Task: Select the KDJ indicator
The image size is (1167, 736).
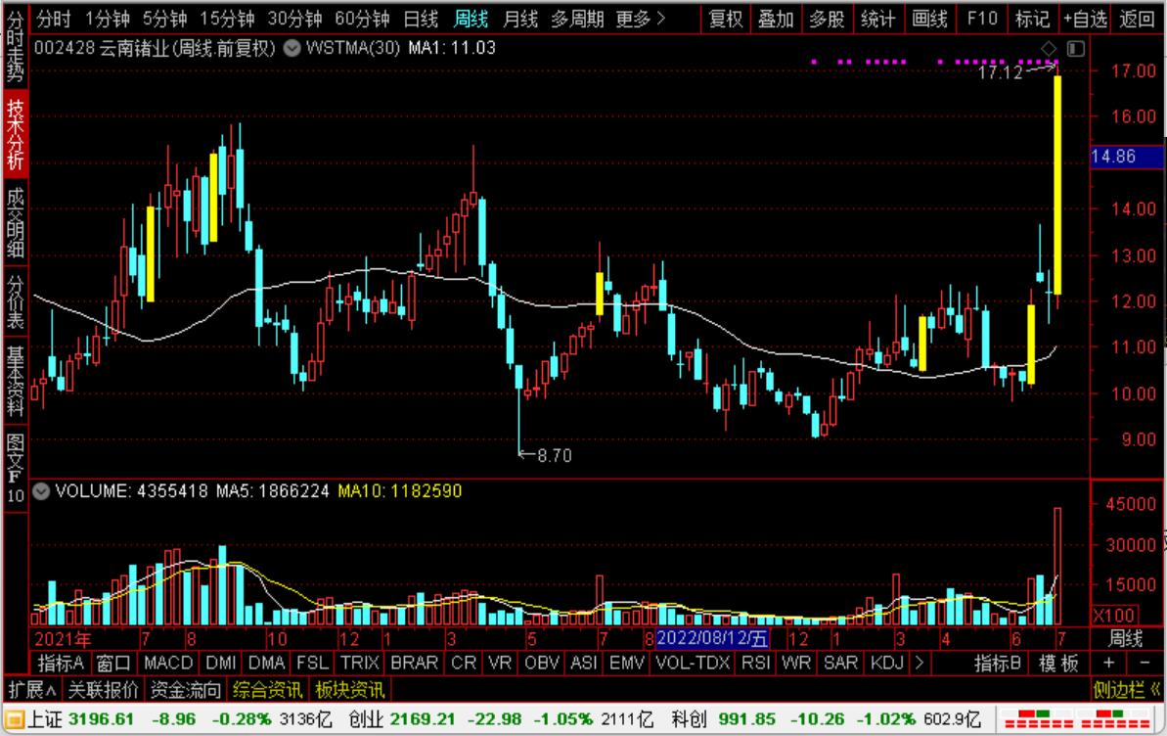Action: (x=886, y=663)
